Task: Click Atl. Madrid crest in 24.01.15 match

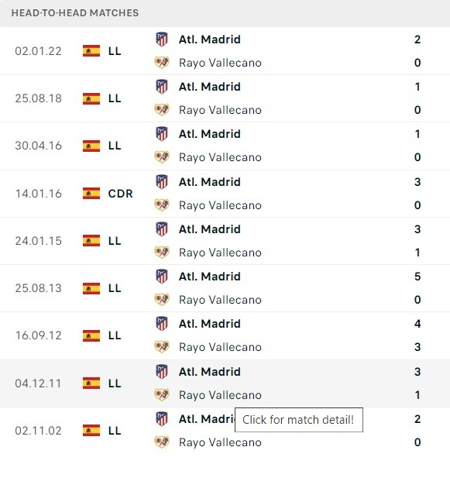Action: coord(162,229)
